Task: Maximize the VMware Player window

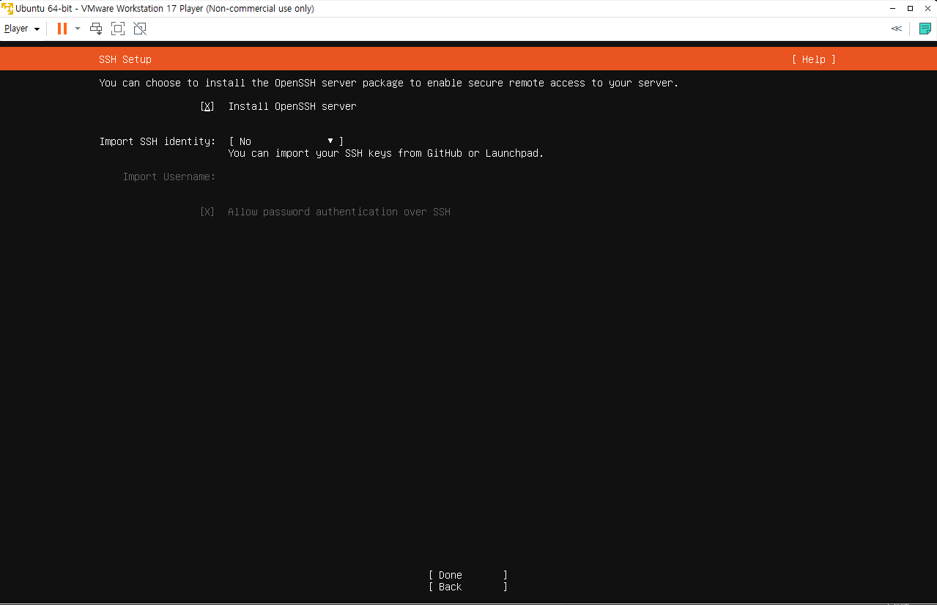Action: [x=910, y=8]
